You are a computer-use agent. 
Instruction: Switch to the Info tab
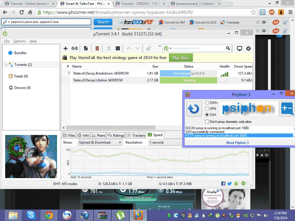(83, 135)
